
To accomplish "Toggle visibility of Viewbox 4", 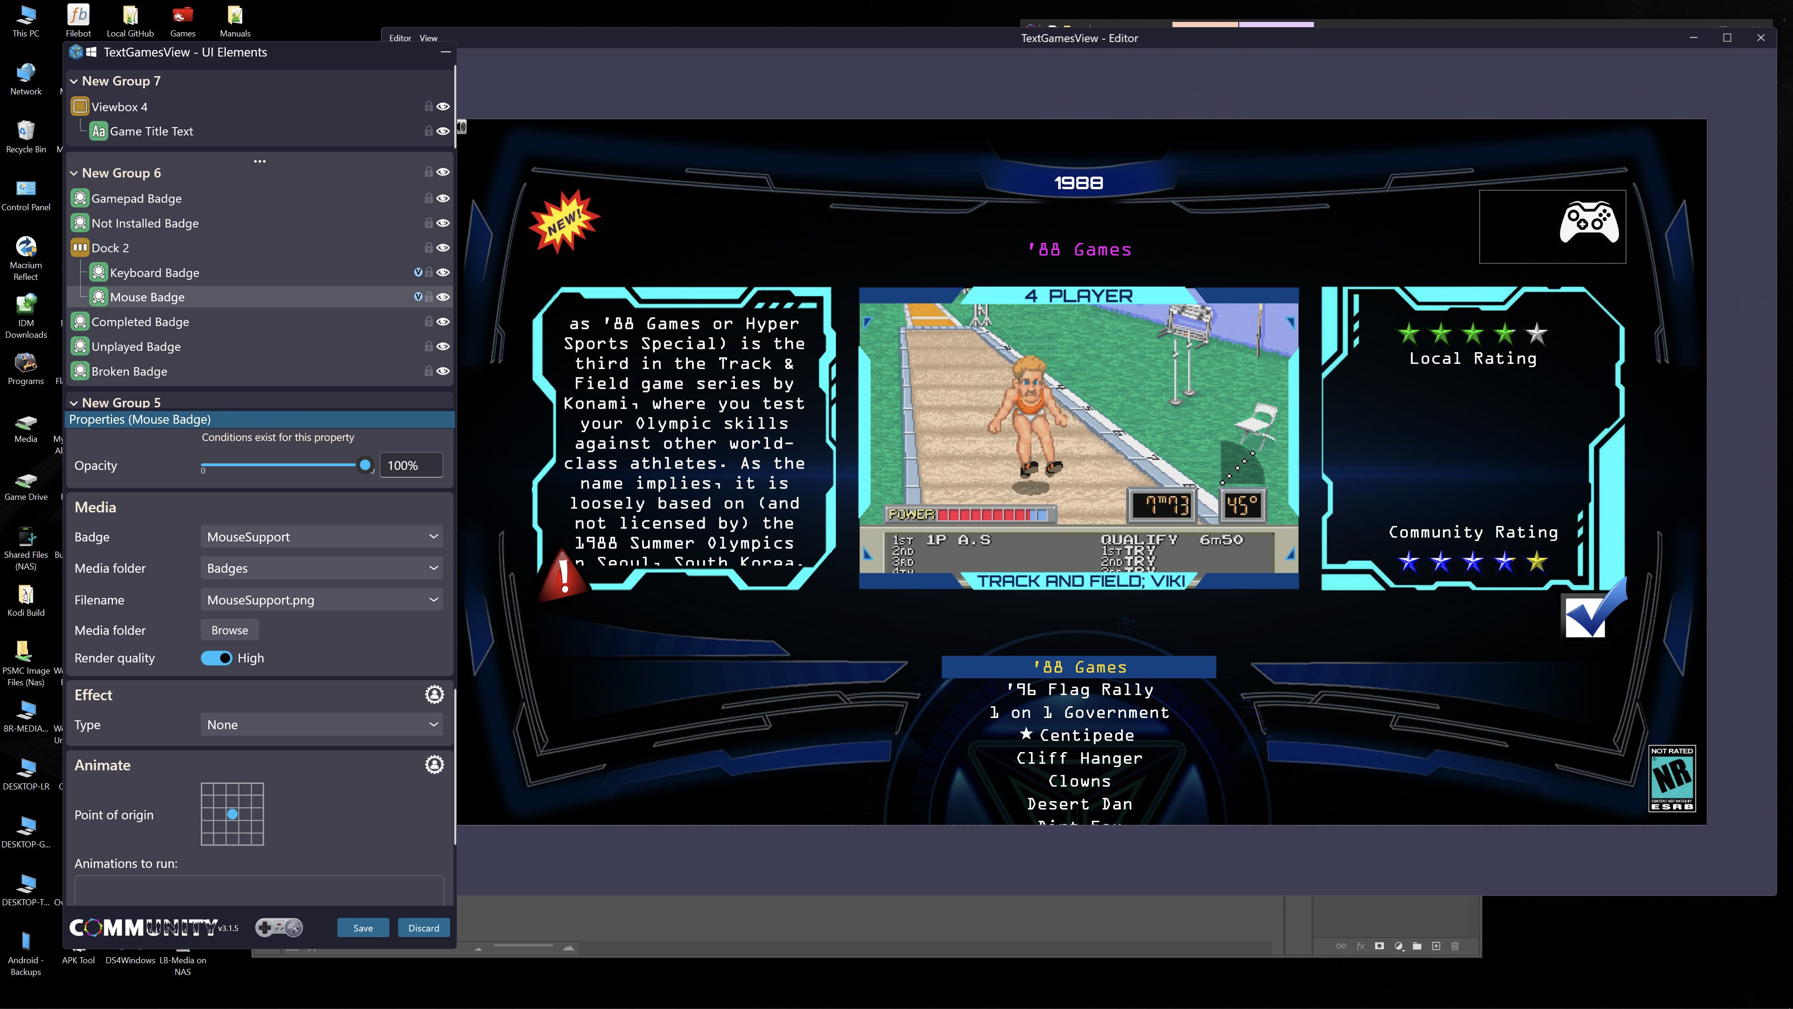I will coord(443,107).
